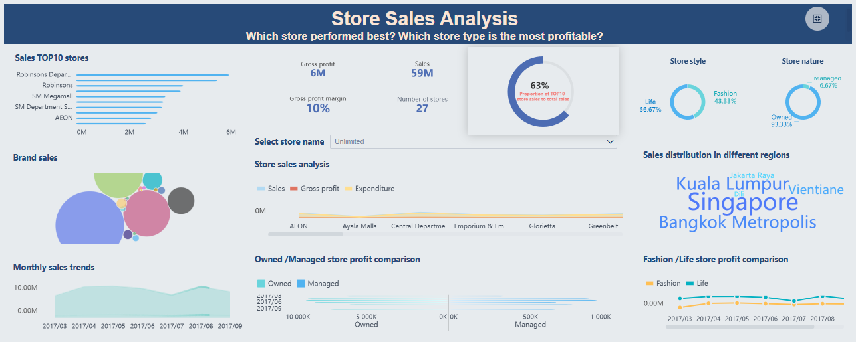
Task: Click the dark gray brand sales bubble
Action: point(180,200)
